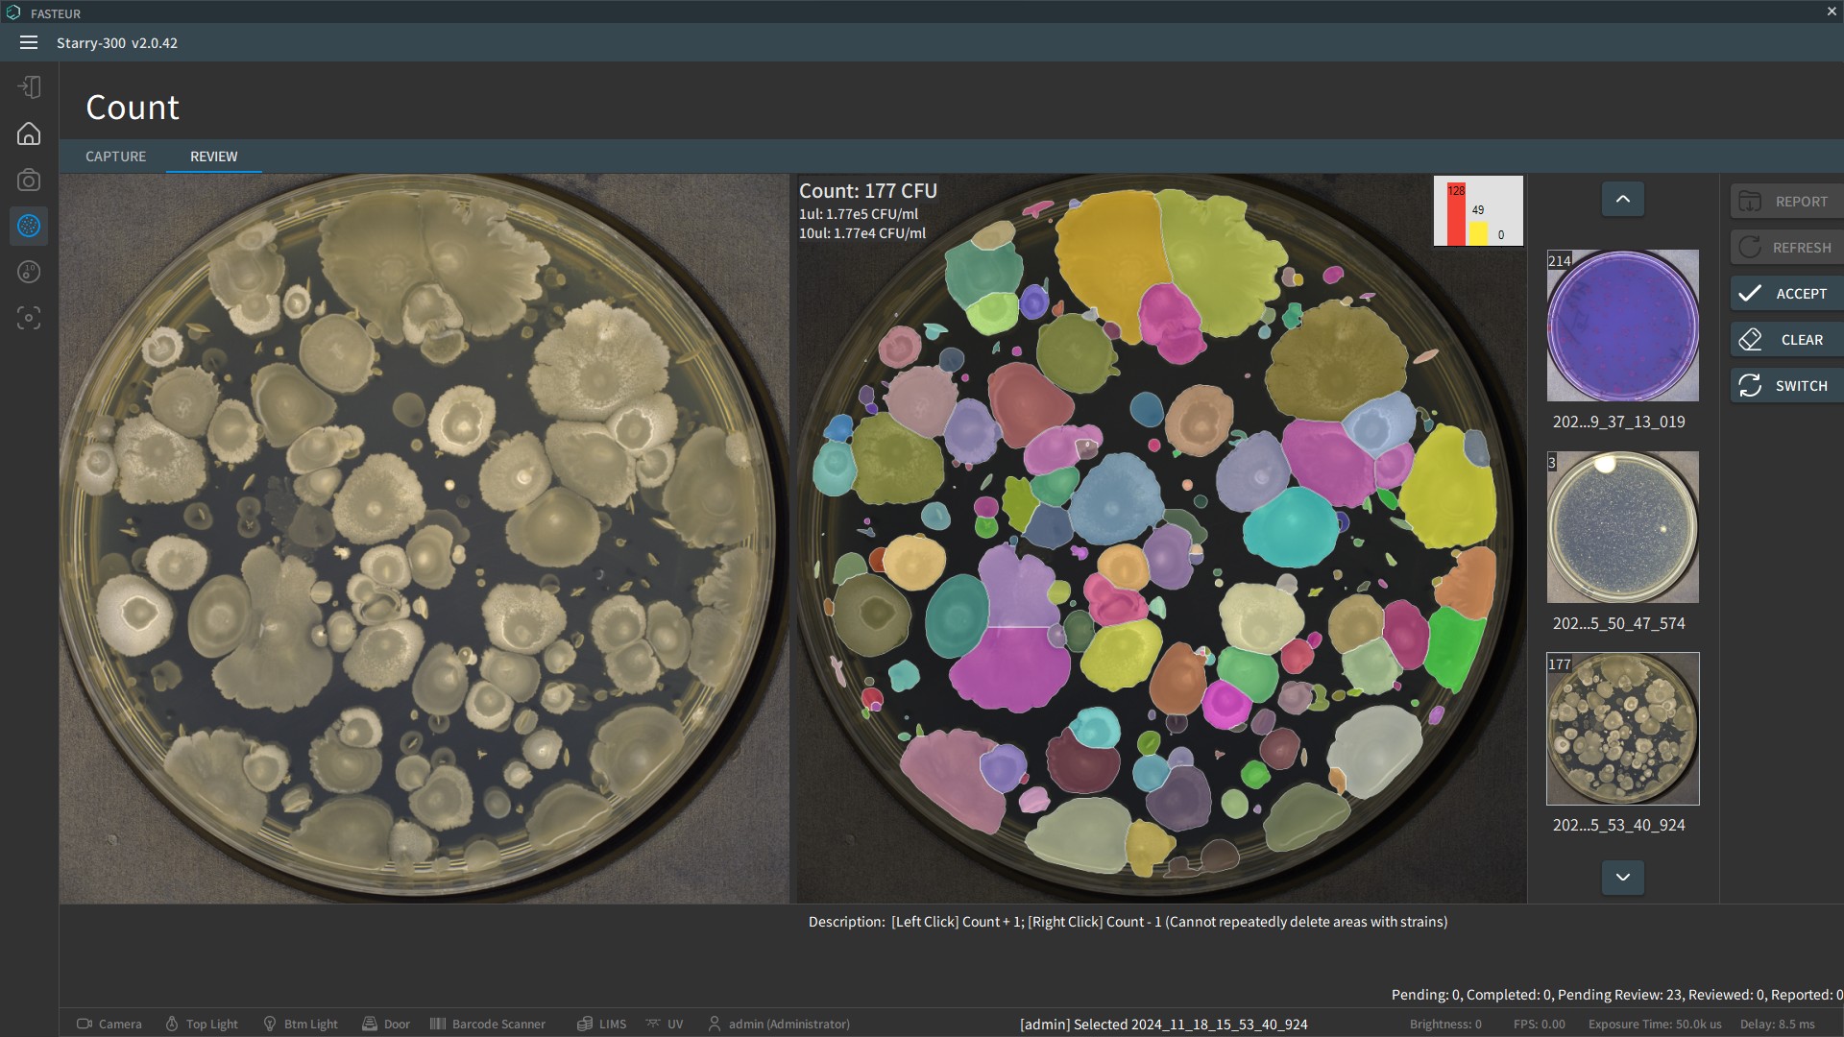Toggle the Btm Light indicator

pos(270,1024)
